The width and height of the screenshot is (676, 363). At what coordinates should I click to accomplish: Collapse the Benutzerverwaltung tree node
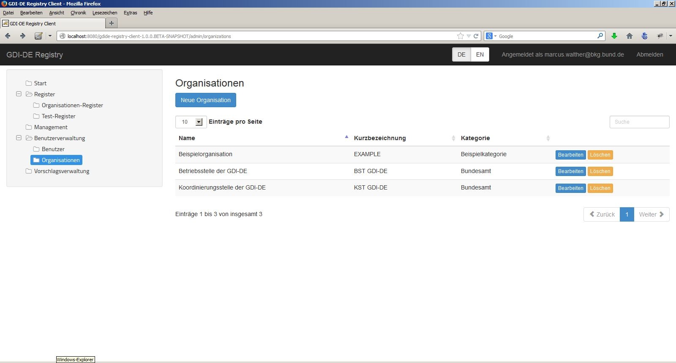tap(19, 138)
